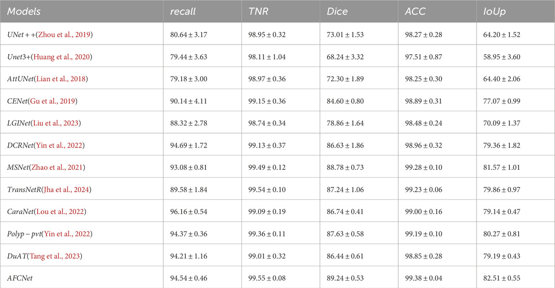Viewport: 555px width, 288px height.
Task: Select the IoUp column header
Action: pos(493,11)
